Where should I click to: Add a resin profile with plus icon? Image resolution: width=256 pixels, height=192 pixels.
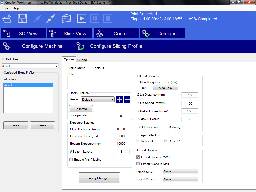[x=119, y=99]
